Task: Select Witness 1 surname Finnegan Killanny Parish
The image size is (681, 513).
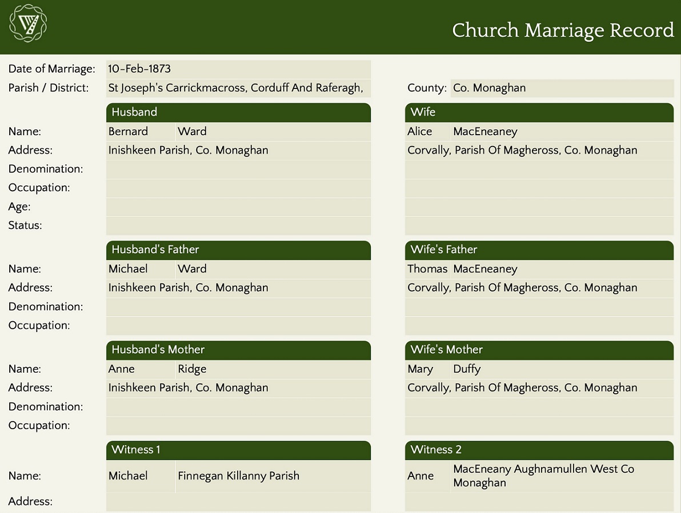Action: 273,476
